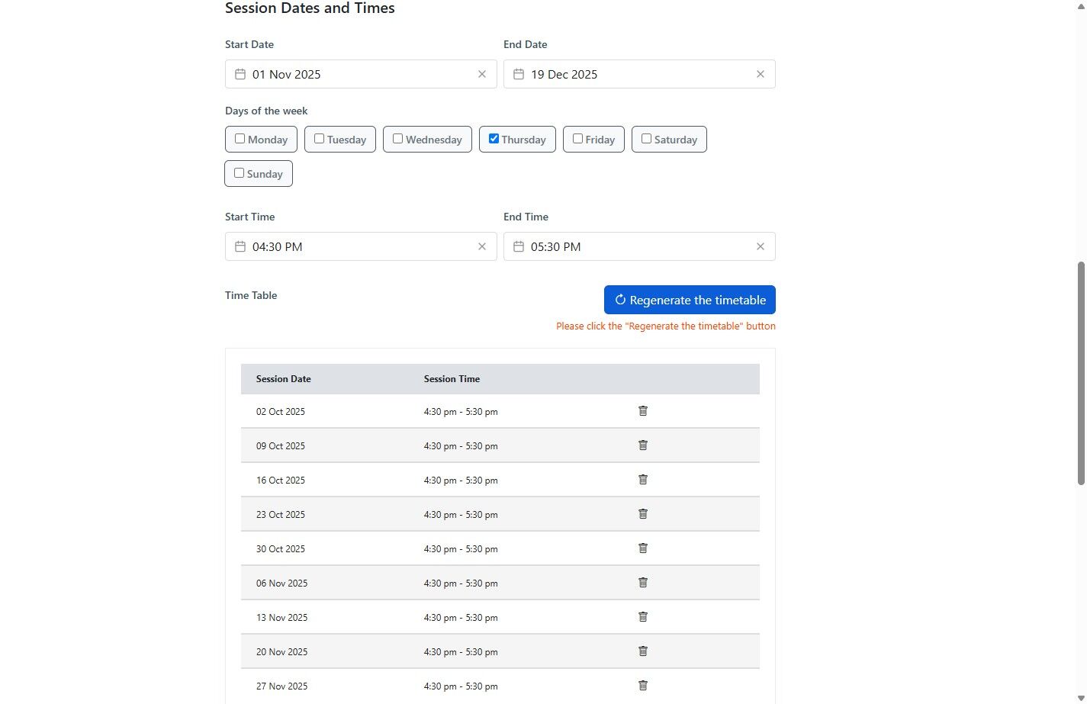Enable the Monday checkbox
Image resolution: width=1087 pixels, height=704 pixels.
pos(240,139)
